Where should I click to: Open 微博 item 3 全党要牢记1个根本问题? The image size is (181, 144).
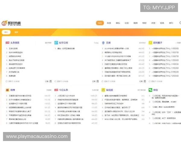[x=18, y=103]
